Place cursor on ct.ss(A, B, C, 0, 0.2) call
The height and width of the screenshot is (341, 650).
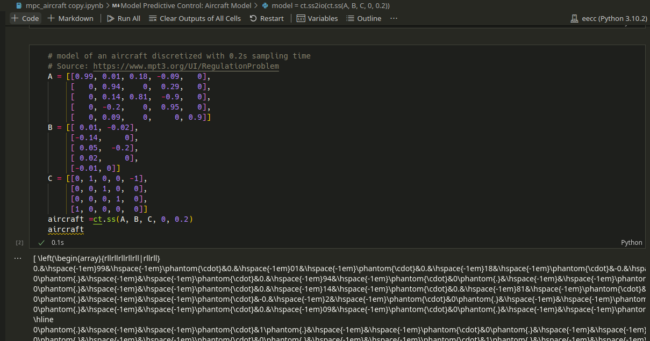(142, 219)
